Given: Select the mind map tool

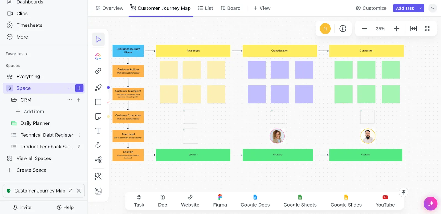Looking at the screenshot, I should tap(98, 160).
